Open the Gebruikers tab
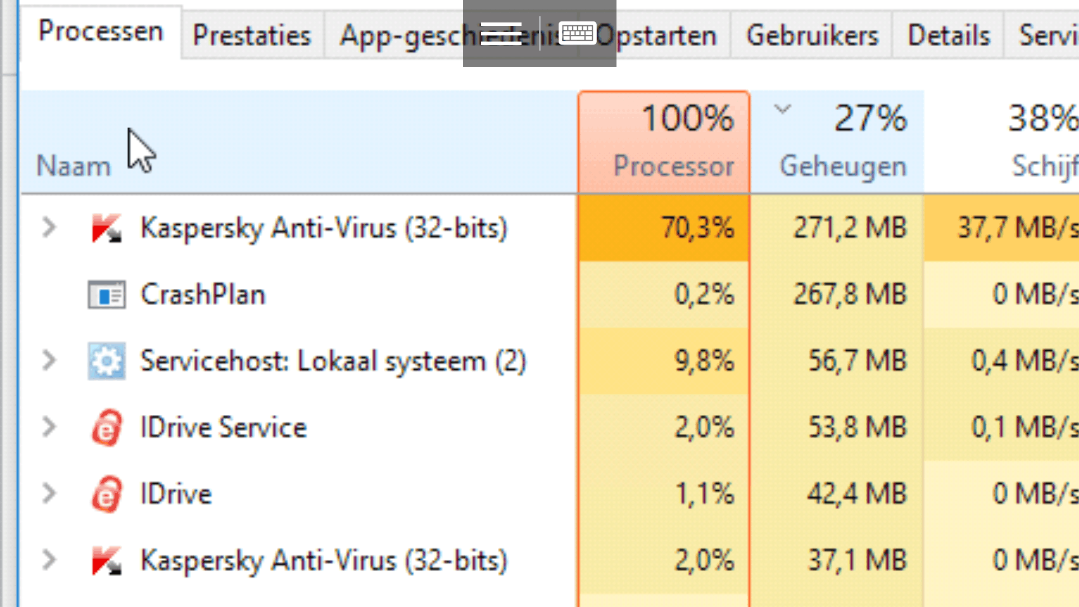 811,36
